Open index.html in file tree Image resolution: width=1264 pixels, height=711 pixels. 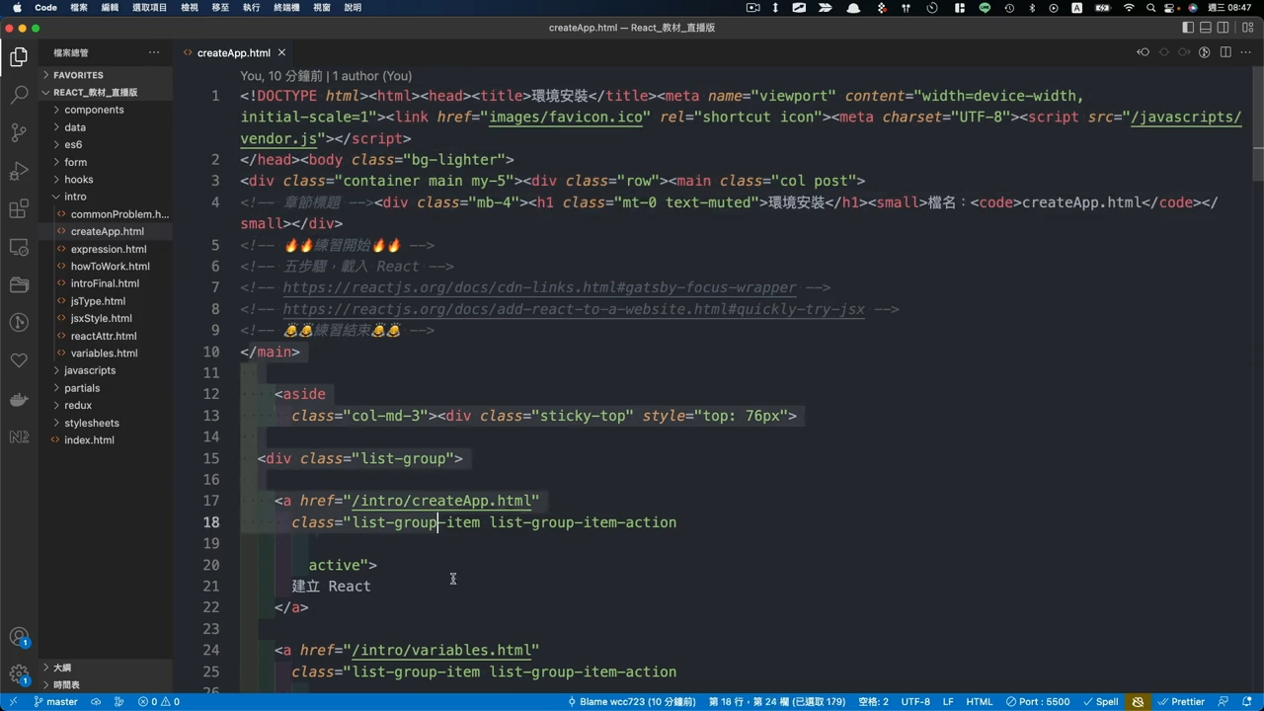(x=89, y=440)
